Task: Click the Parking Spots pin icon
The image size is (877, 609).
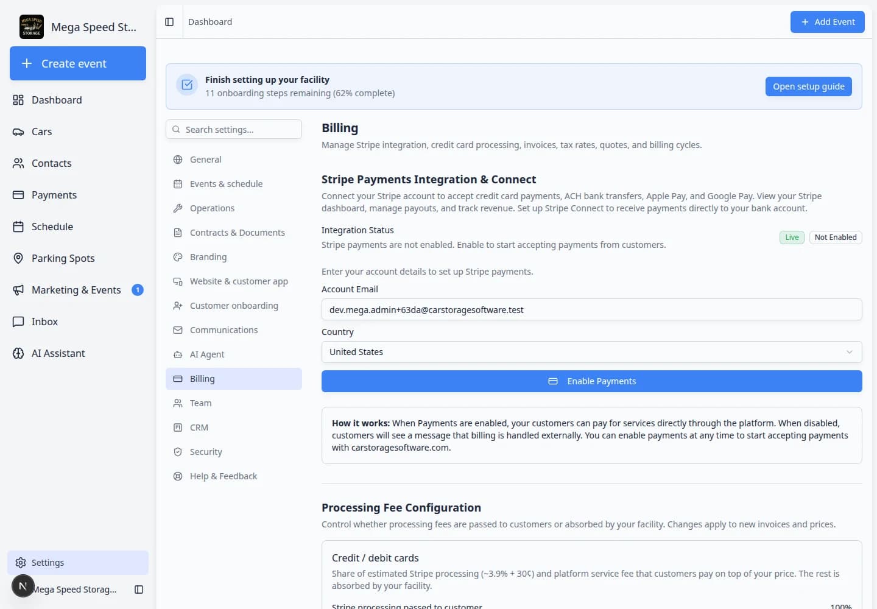Action: pos(18,258)
